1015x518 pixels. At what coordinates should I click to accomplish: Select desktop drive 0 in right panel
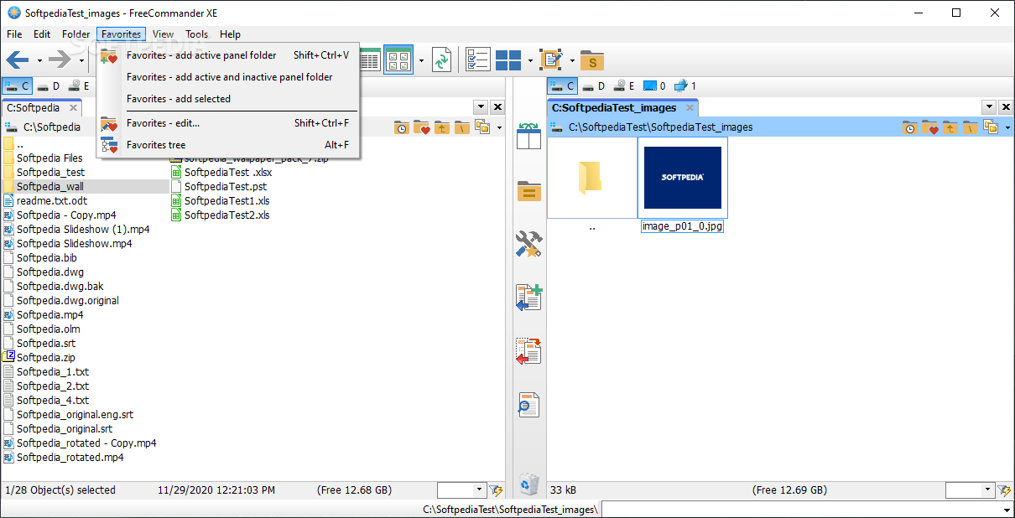click(x=654, y=85)
